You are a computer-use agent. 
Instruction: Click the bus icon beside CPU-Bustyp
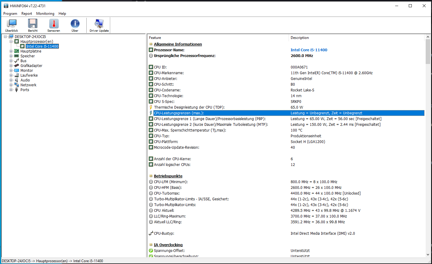pos(151,233)
